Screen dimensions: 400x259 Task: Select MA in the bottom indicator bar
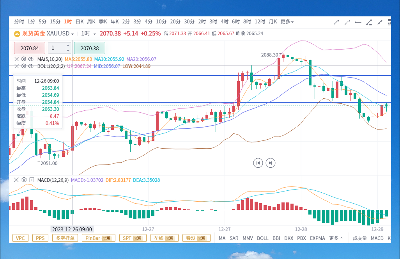(x=222, y=238)
